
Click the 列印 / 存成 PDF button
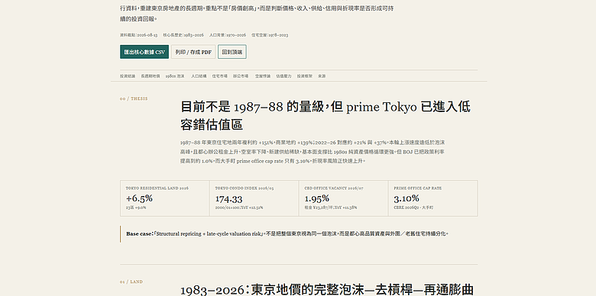pos(193,52)
